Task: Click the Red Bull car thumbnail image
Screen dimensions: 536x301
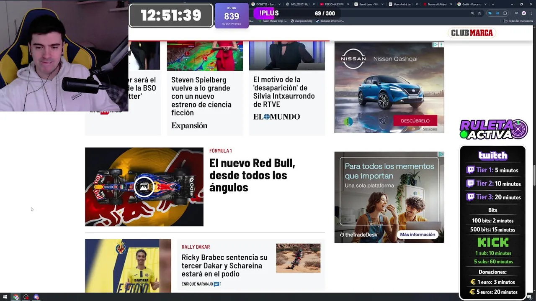Action: tap(144, 187)
